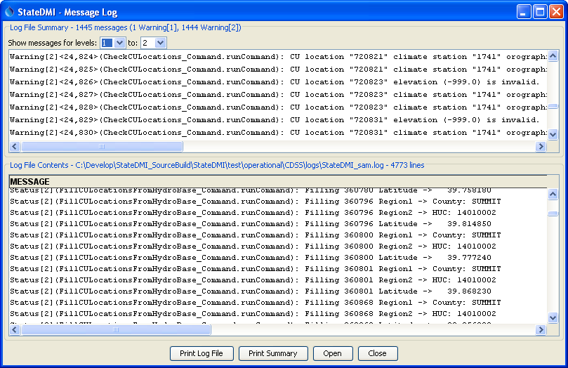Click log contents horizontal scrollbar thumb
This screenshot has height=368, width=568.
[116, 329]
